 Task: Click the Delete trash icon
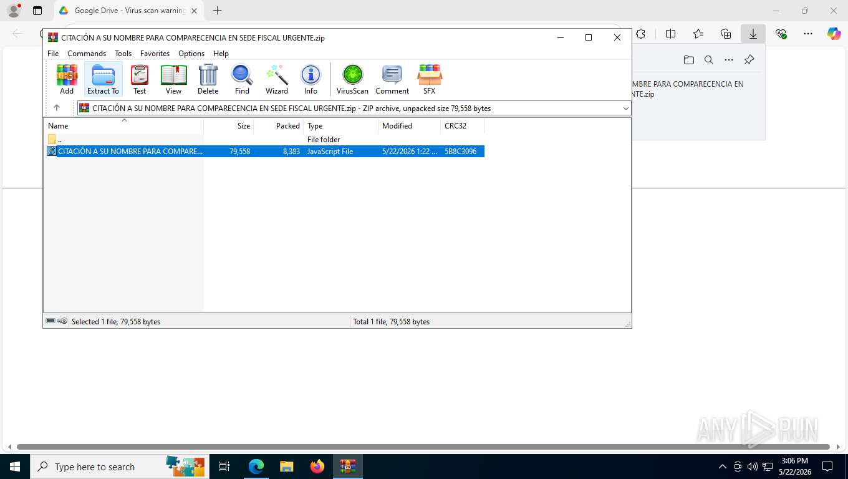click(x=208, y=79)
